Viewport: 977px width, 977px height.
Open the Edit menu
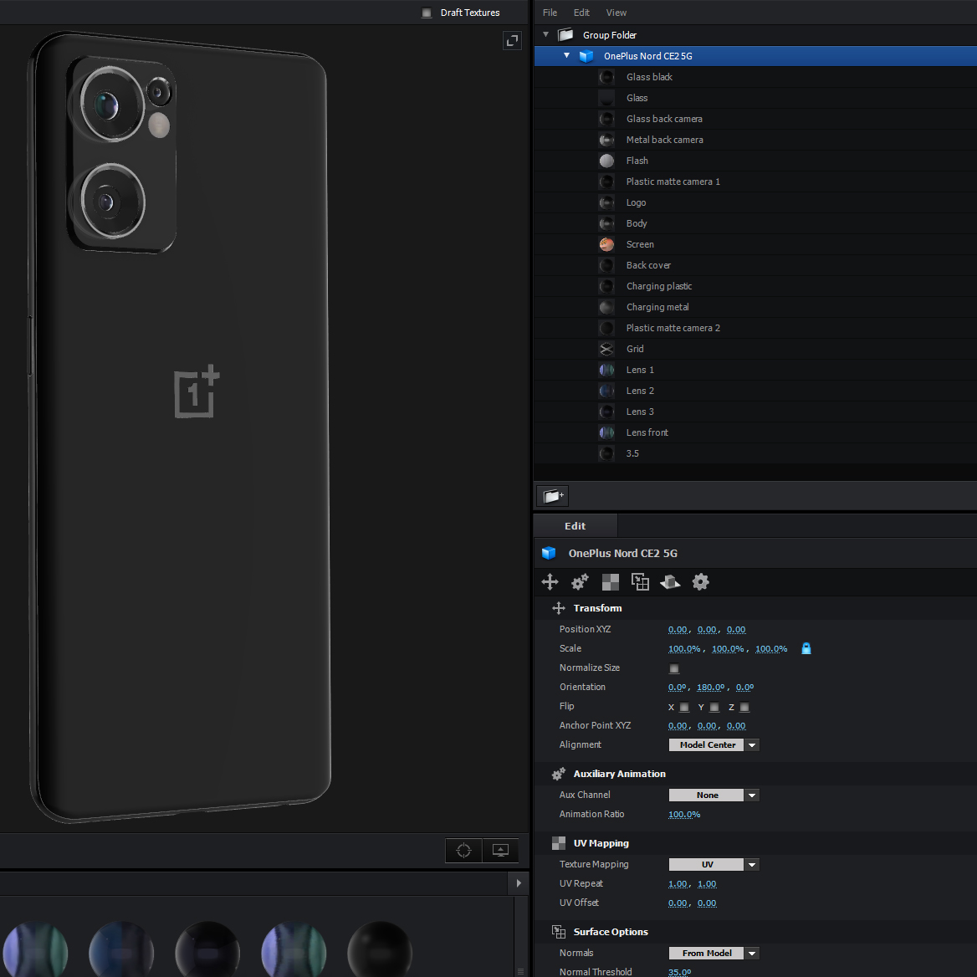point(581,13)
